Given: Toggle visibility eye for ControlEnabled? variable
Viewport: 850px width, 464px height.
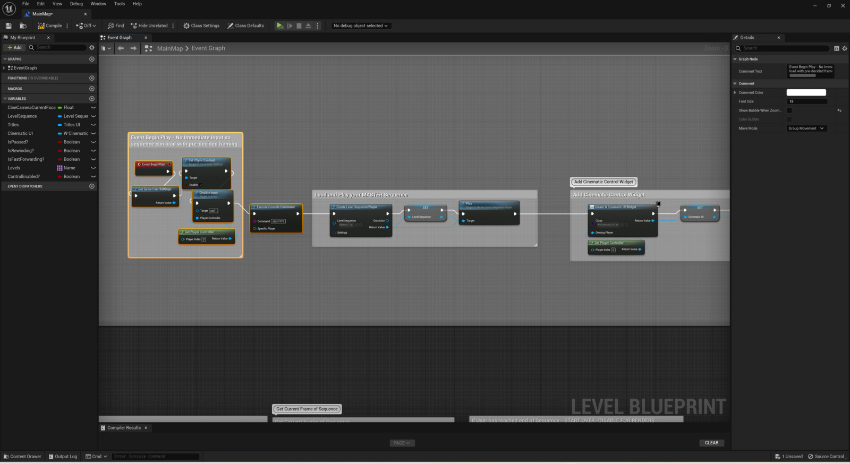Looking at the screenshot, I should point(93,177).
